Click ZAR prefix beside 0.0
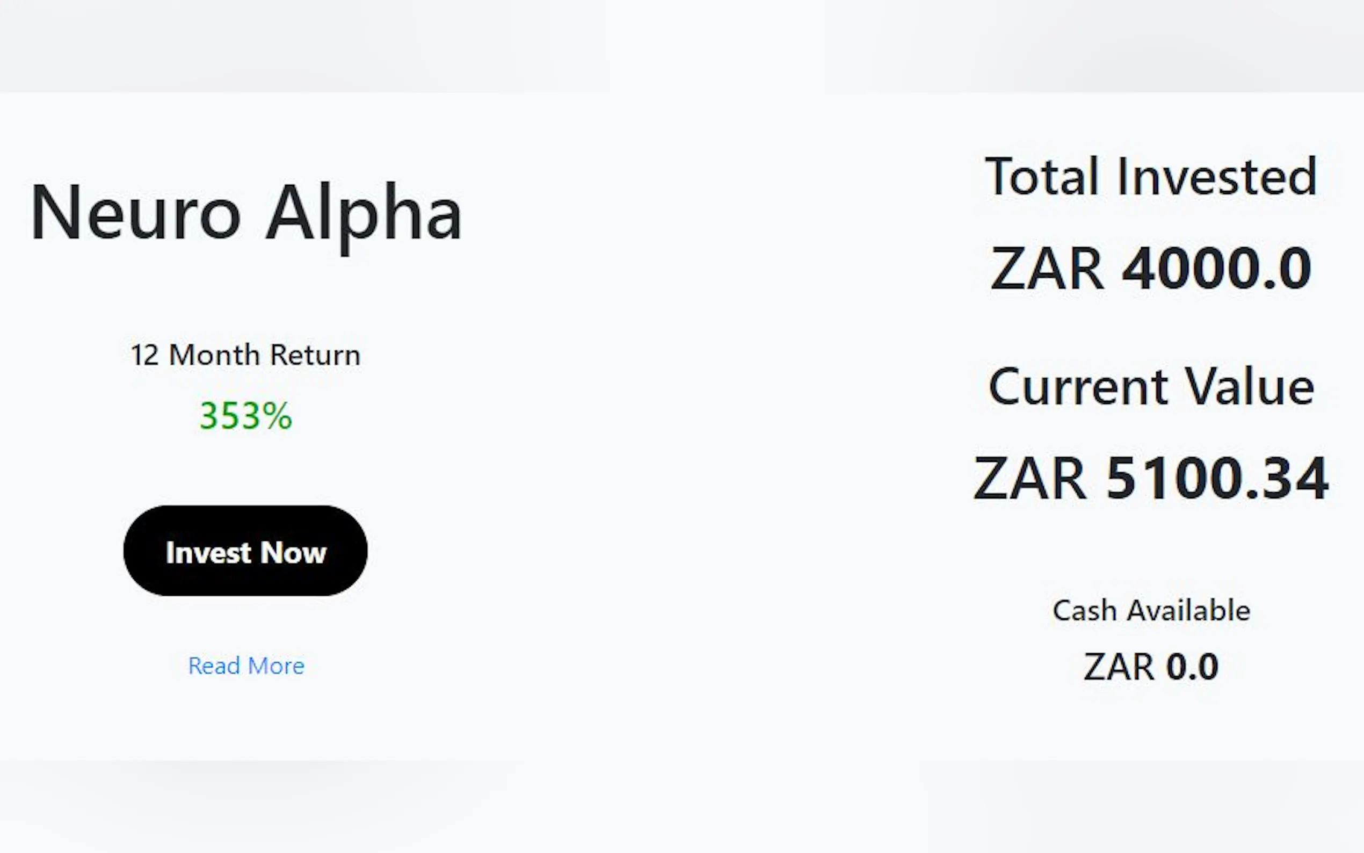 [x=1119, y=667]
